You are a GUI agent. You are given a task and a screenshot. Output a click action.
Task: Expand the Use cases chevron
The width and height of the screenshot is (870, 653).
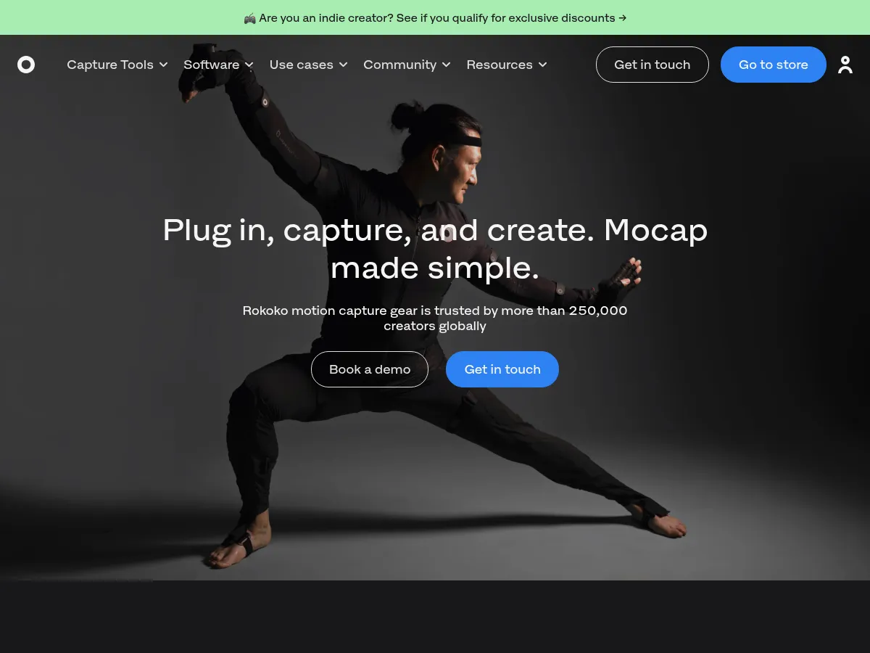(x=344, y=65)
